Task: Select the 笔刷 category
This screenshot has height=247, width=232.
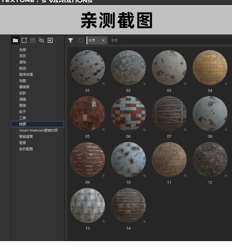Action: tap(23, 106)
